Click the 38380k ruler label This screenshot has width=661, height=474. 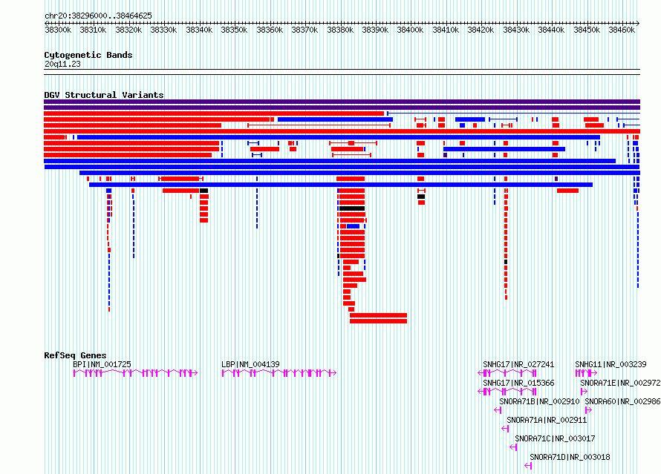click(340, 30)
